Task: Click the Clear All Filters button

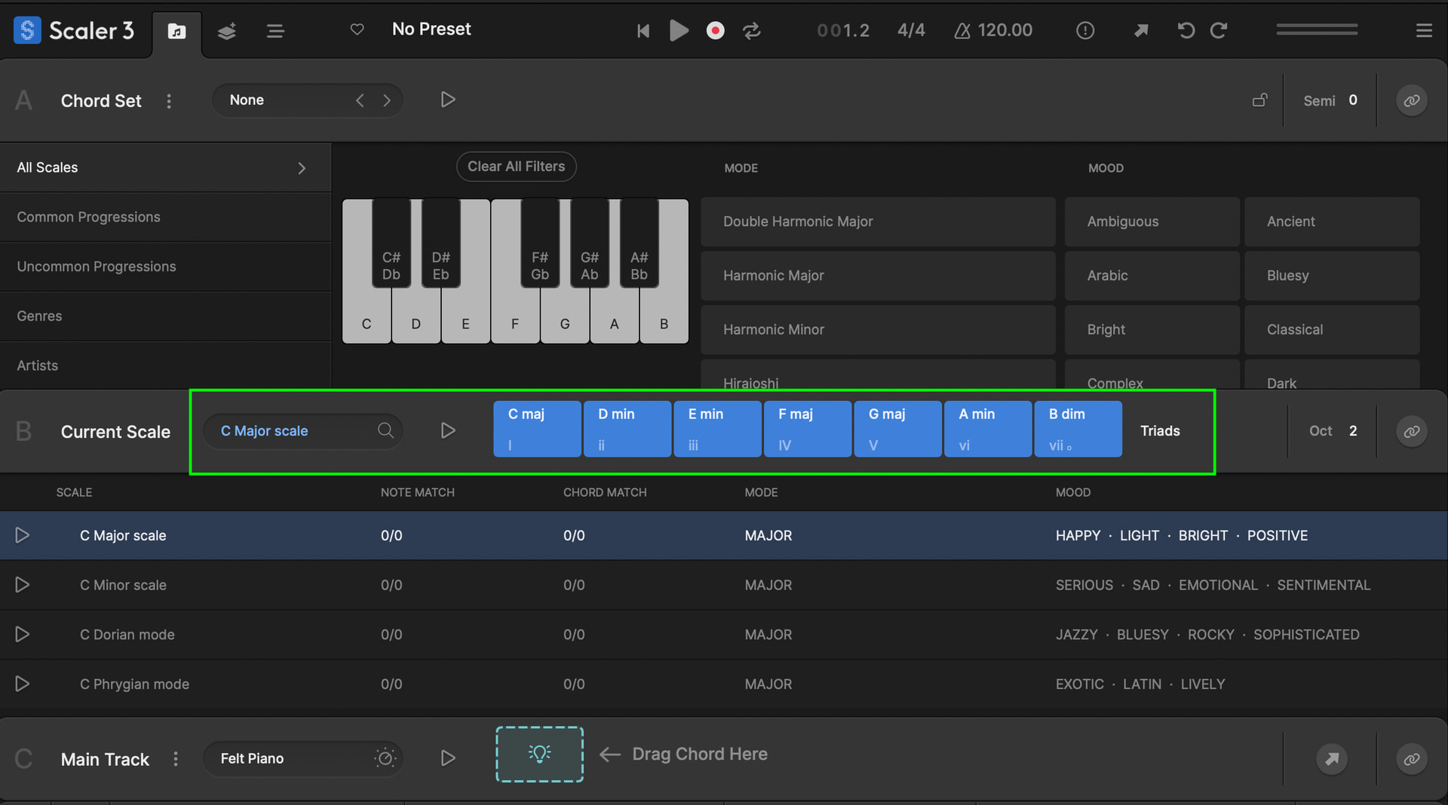Action: pyautogui.click(x=516, y=167)
